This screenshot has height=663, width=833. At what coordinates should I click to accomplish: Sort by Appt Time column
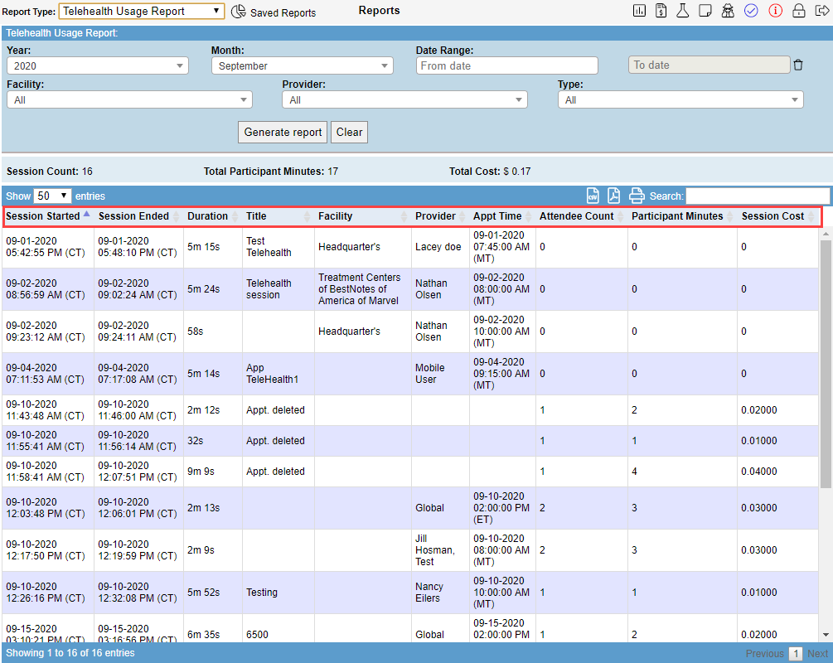[x=502, y=216]
